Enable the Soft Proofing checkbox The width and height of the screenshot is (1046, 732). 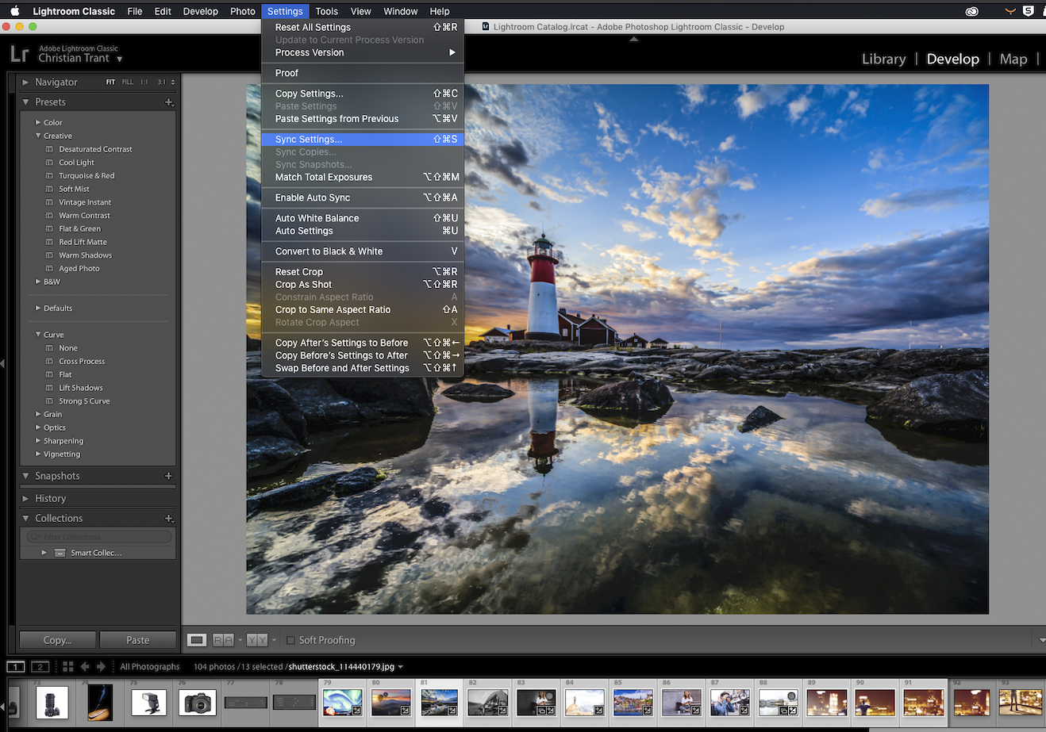(x=291, y=640)
